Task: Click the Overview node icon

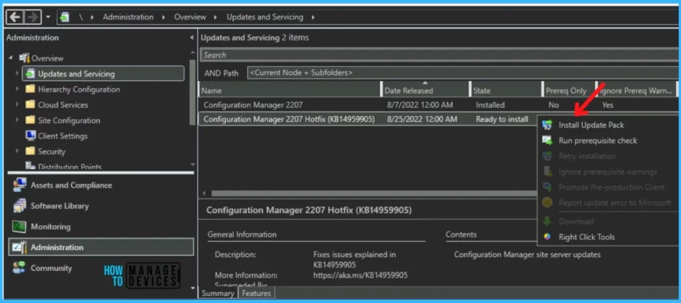Action: click(25, 58)
